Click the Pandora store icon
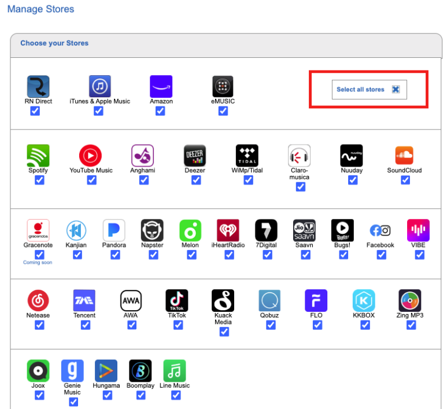The width and height of the screenshot is (447, 409). coord(114,230)
